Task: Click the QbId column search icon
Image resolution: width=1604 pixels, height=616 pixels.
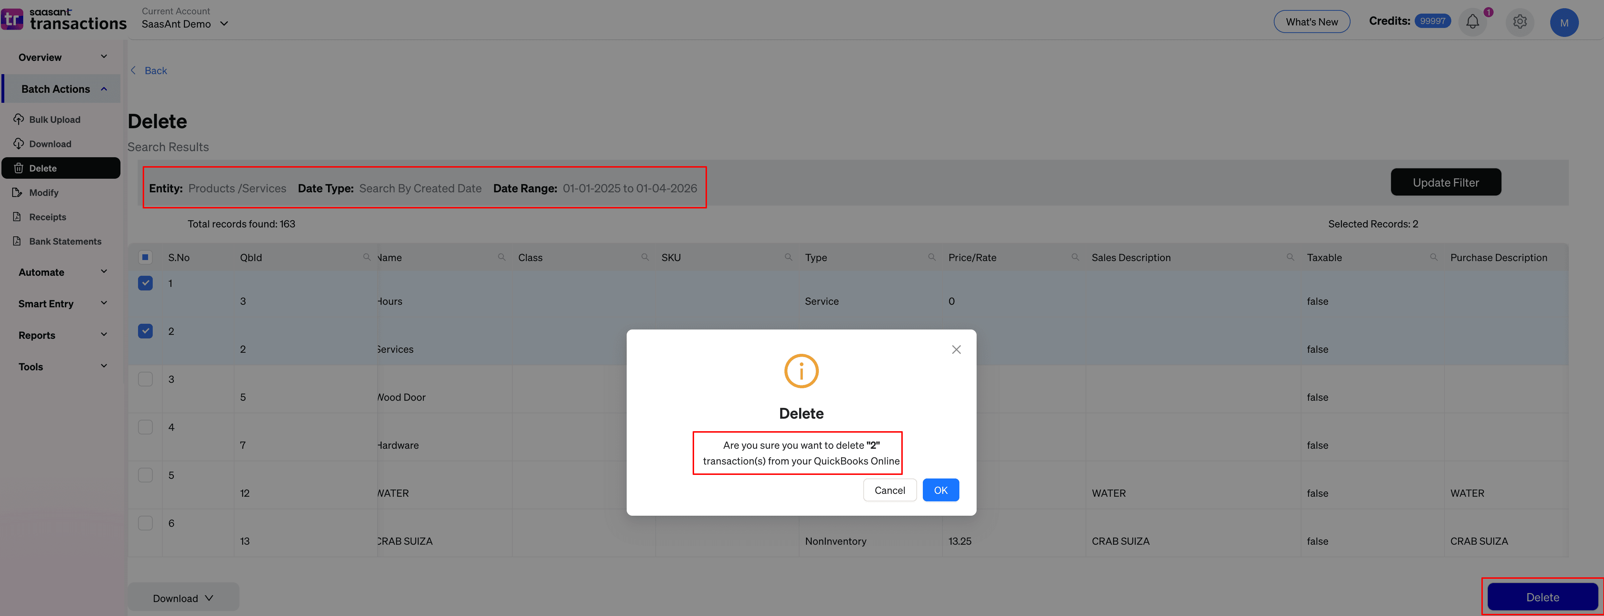Action: click(x=367, y=257)
